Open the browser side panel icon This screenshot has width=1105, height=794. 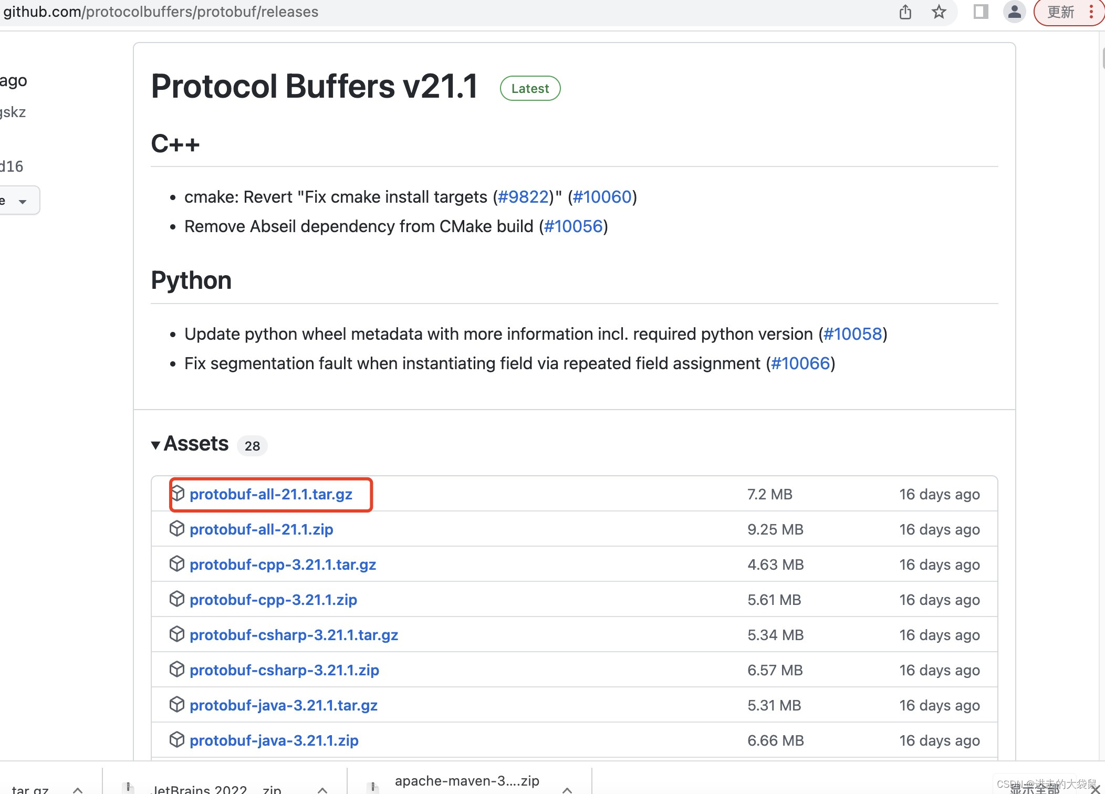pyautogui.click(x=981, y=12)
